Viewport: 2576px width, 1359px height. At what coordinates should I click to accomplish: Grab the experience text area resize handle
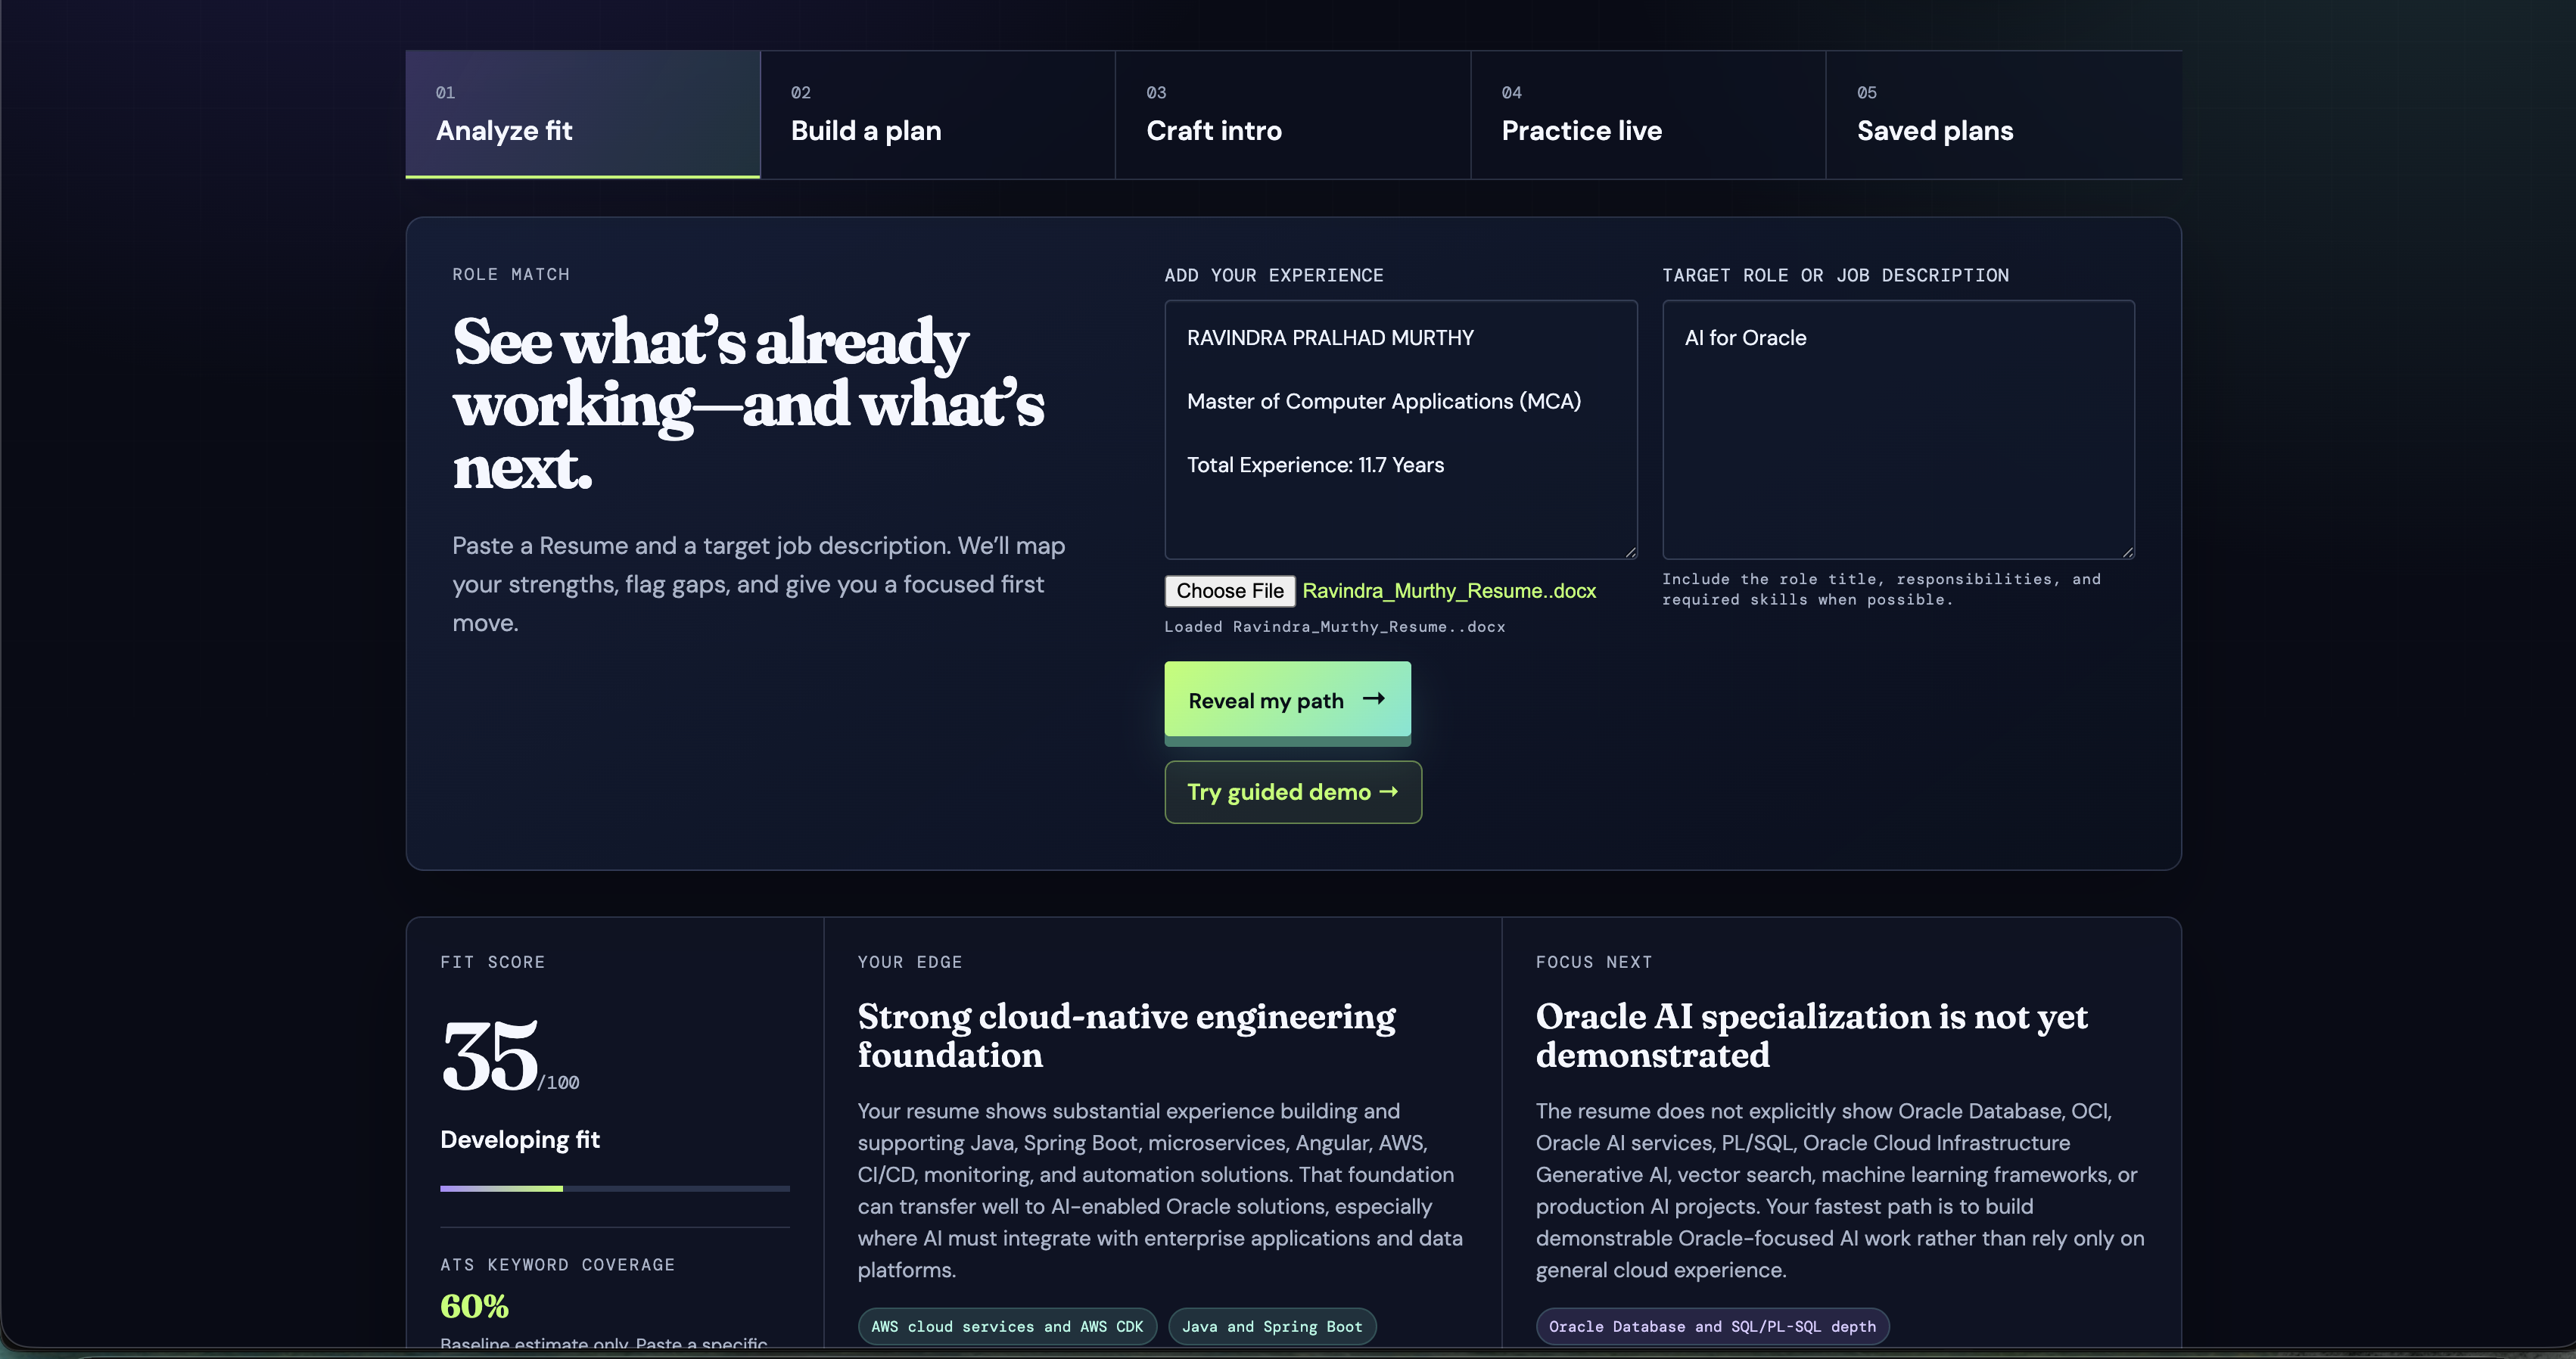pyautogui.click(x=1630, y=551)
